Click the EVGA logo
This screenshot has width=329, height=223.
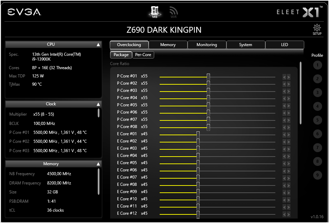pyautogui.click(x=24, y=12)
